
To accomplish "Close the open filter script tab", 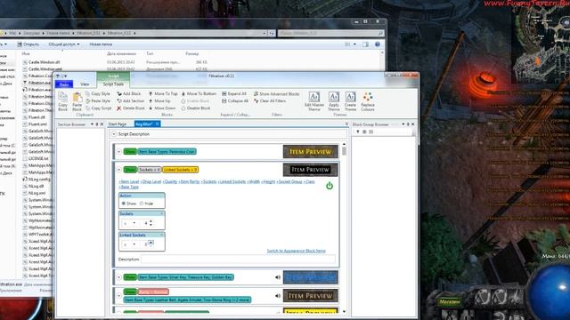I will pyautogui.click(x=158, y=124).
